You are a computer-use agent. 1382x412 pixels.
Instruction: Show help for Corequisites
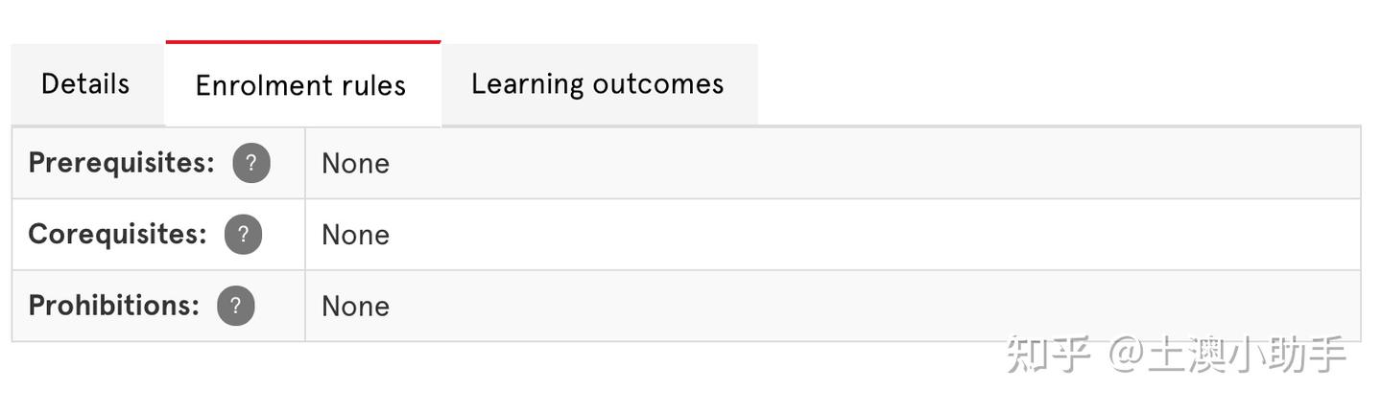pos(243,235)
